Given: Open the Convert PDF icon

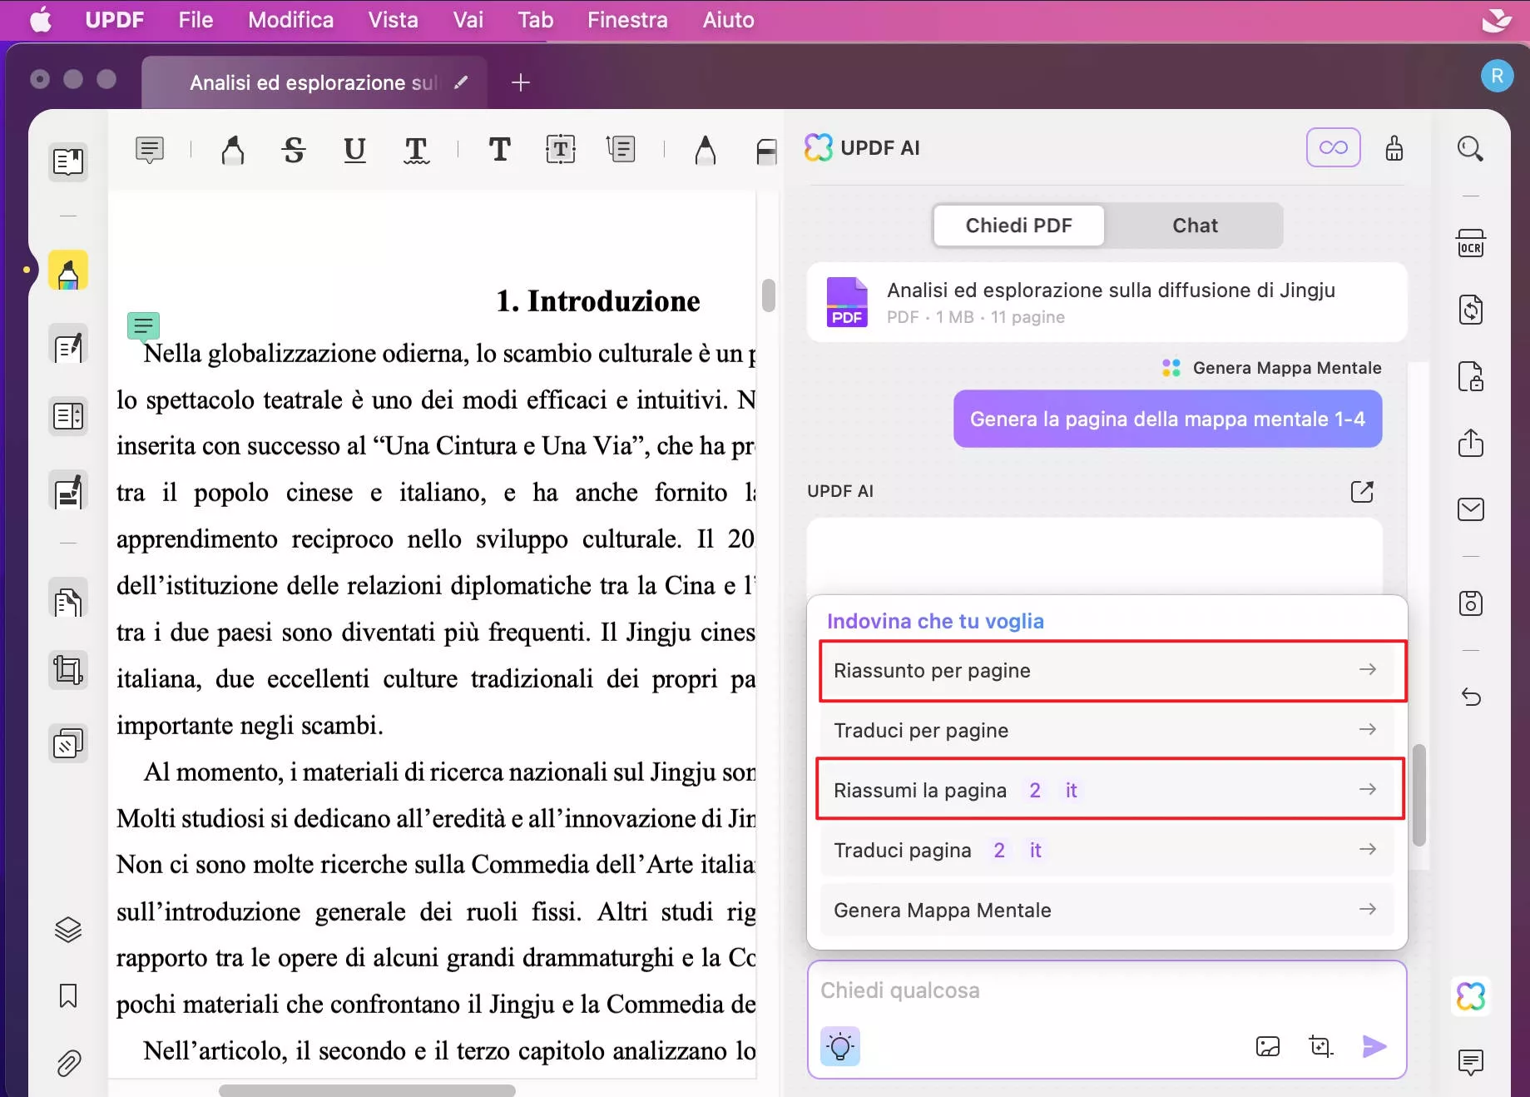Looking at the screenshot, I should 1471,310.
